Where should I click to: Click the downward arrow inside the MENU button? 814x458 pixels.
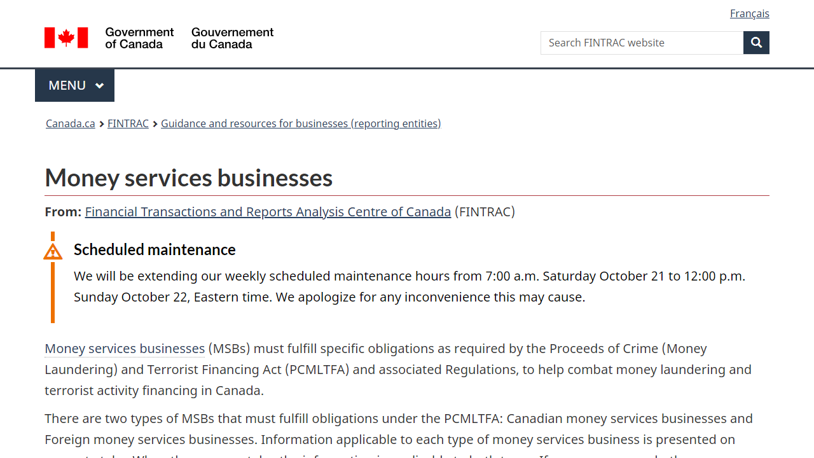(100, 85)
